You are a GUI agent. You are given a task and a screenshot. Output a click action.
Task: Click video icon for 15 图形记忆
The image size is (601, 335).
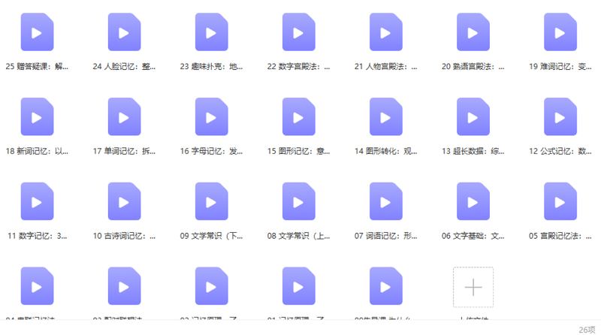pyautogui.click(x=298, y=116)
